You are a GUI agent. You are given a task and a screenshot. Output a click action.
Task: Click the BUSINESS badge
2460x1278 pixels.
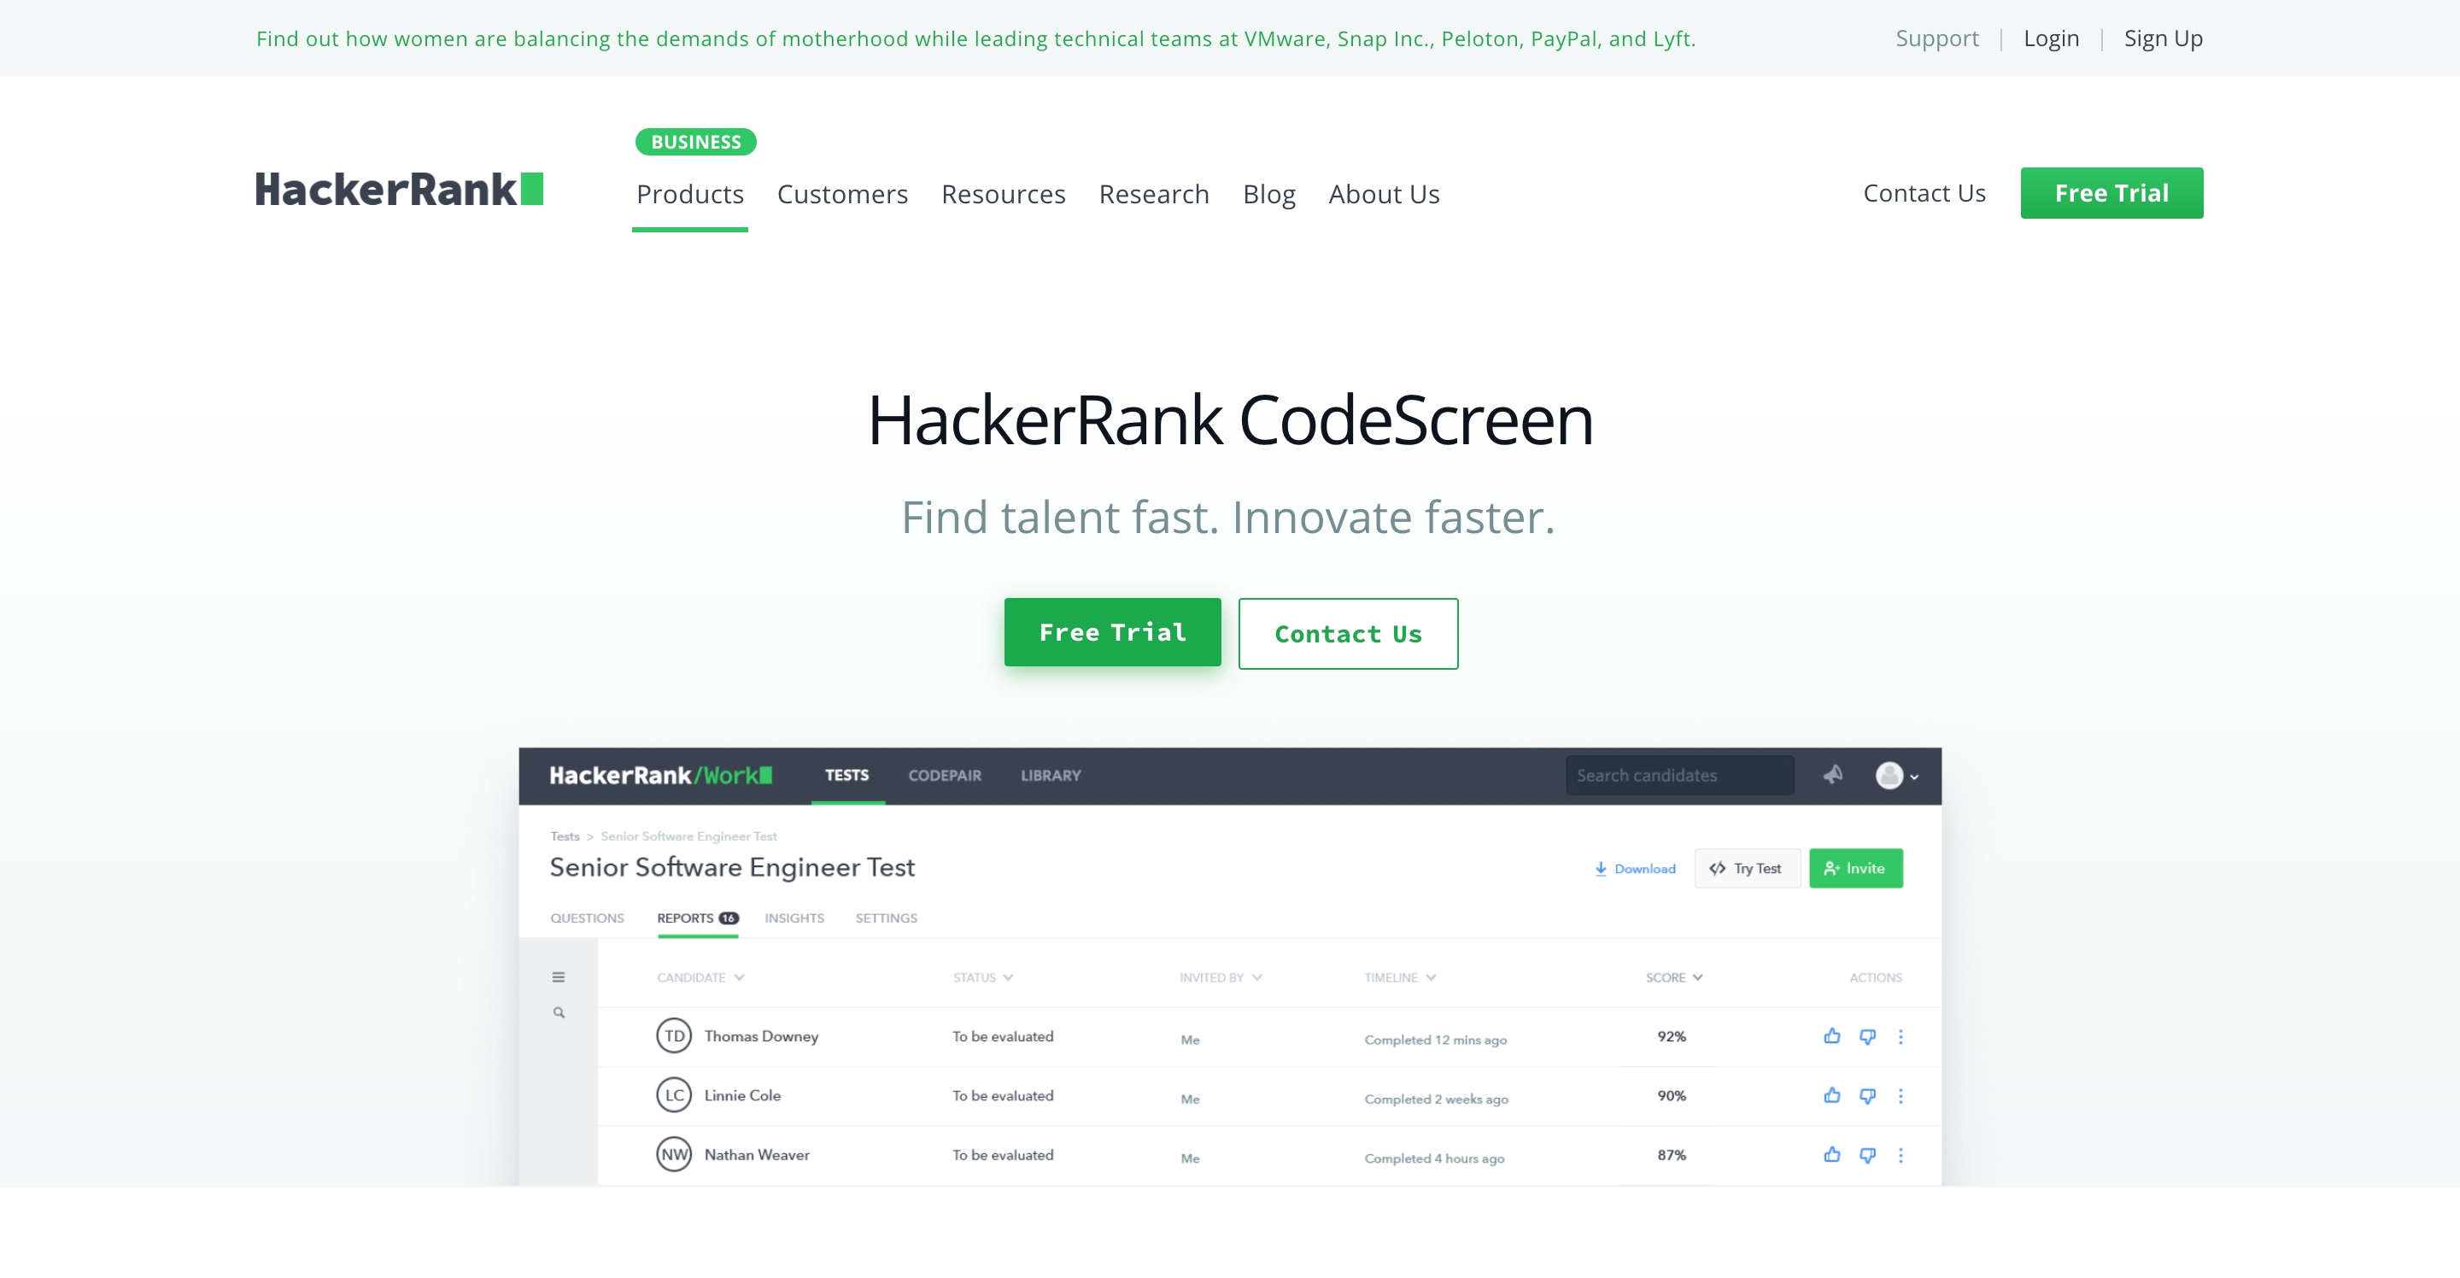tap(696, 141)
